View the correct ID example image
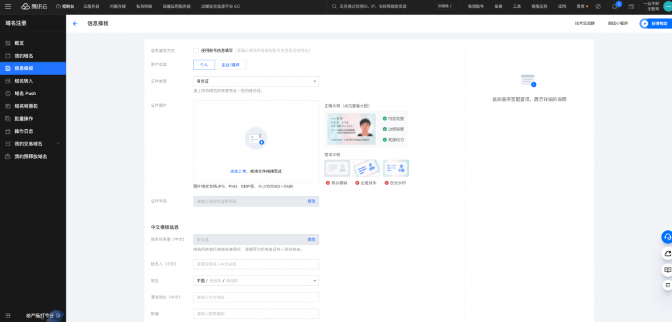 tap(352, 129)
